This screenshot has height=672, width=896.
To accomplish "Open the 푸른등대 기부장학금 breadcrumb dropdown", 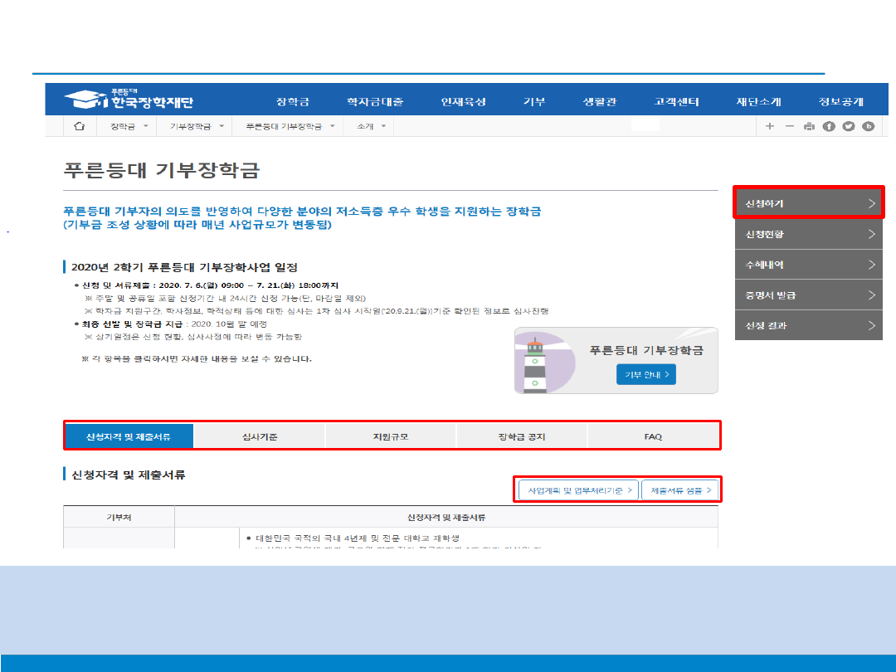I will pos(290,126).
